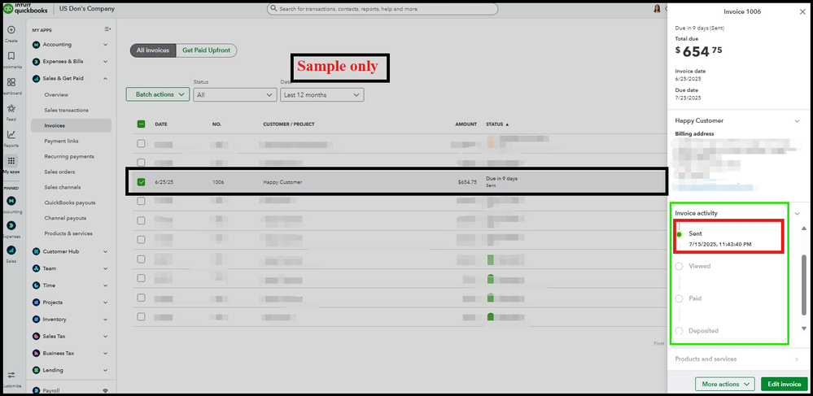Click the Customize sliders icon
The height and width of the screenshot is (396, 813).
(11, 376)
